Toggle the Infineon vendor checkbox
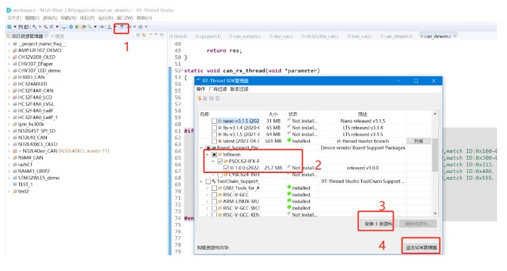This screenshot has height=271, width=507. pos(214,155)
